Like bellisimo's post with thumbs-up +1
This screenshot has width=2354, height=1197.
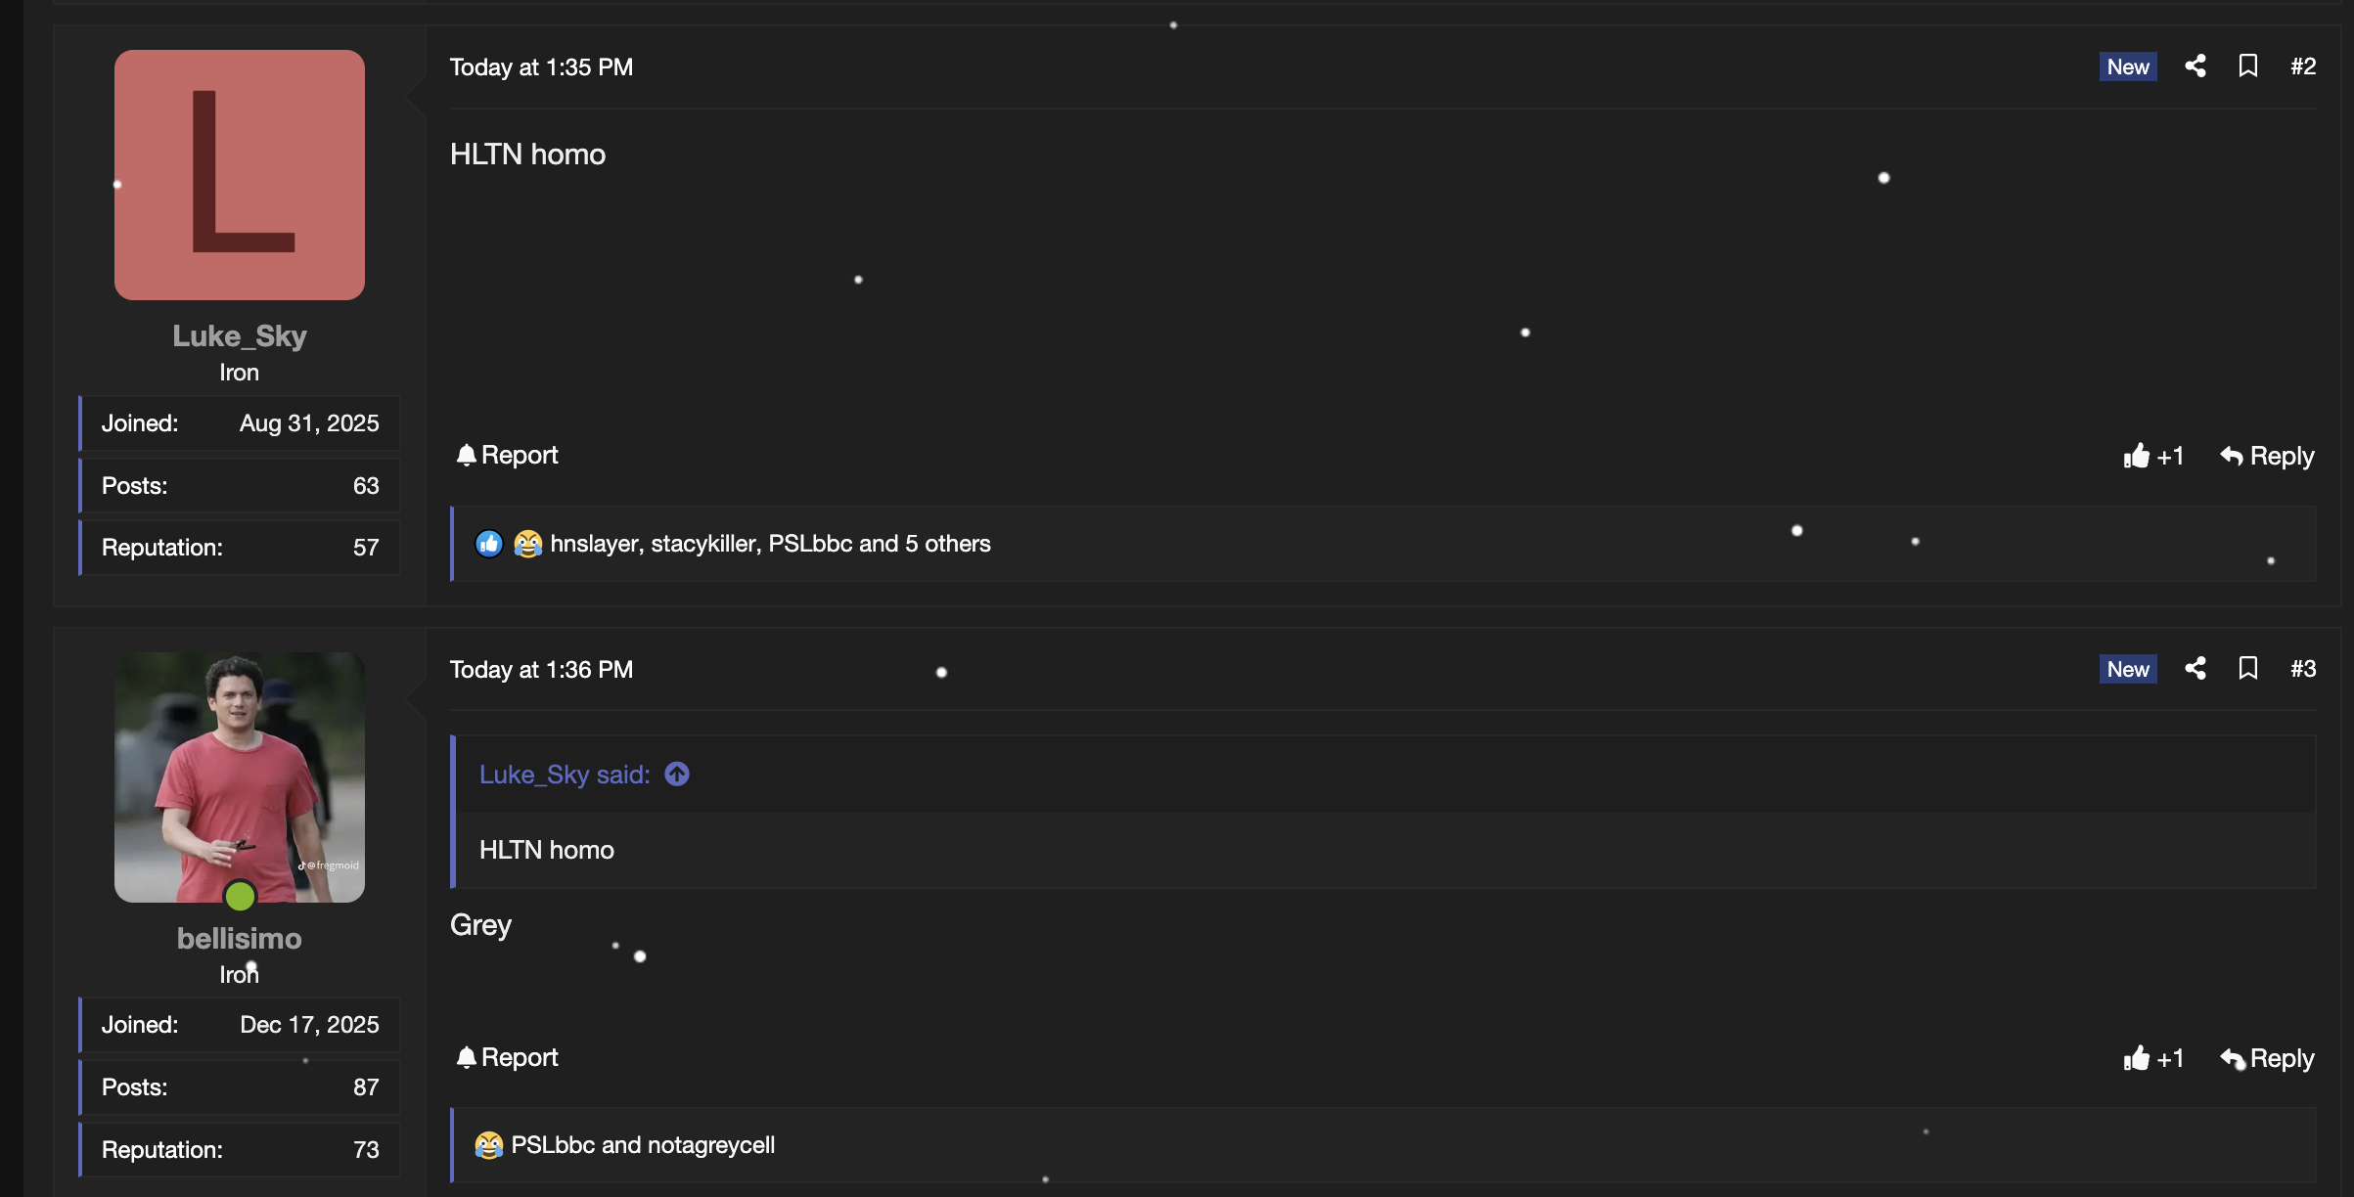coord(2152,1058)
